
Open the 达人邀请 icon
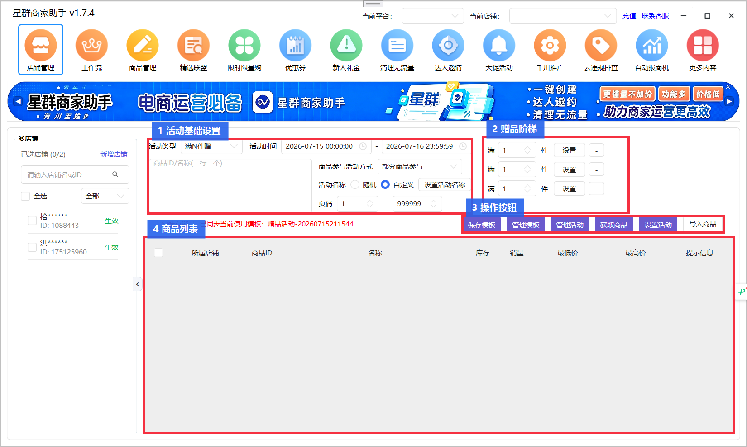coord(448,46)
